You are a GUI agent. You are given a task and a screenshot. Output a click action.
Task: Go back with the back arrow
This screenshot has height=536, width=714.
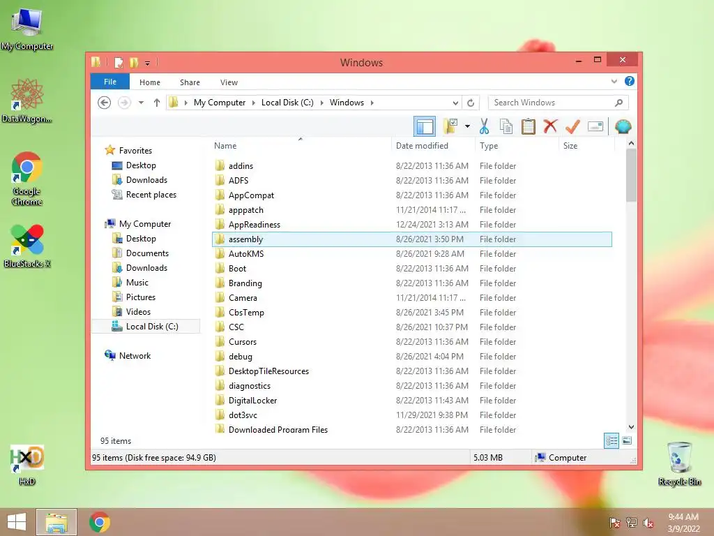click(105, 103)
